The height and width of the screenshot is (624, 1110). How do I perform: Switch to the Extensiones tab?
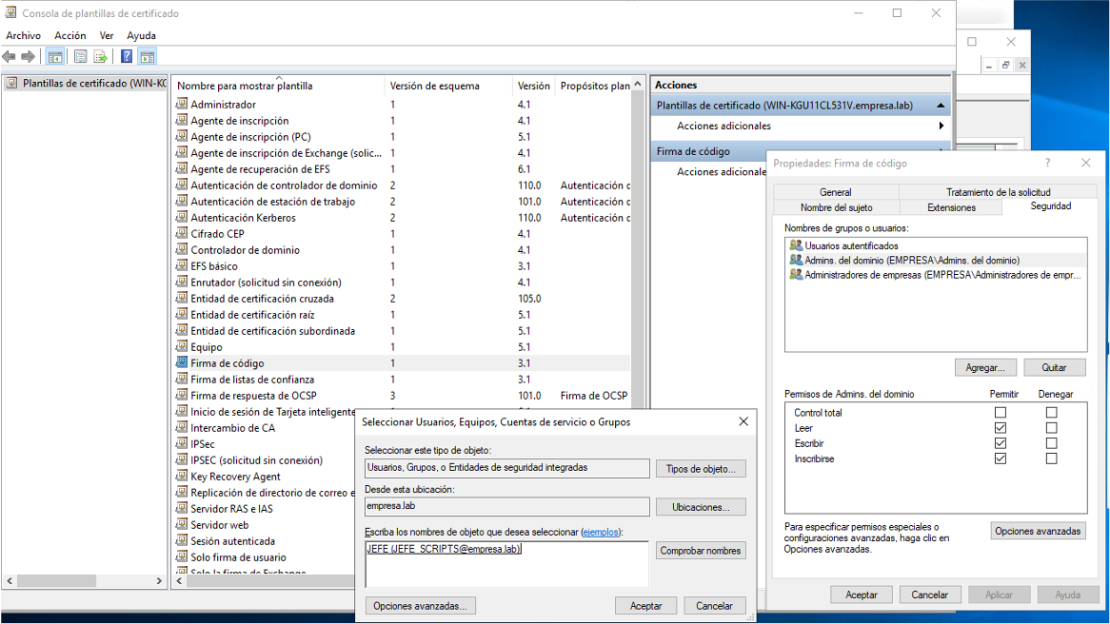[x=951, y=207]
